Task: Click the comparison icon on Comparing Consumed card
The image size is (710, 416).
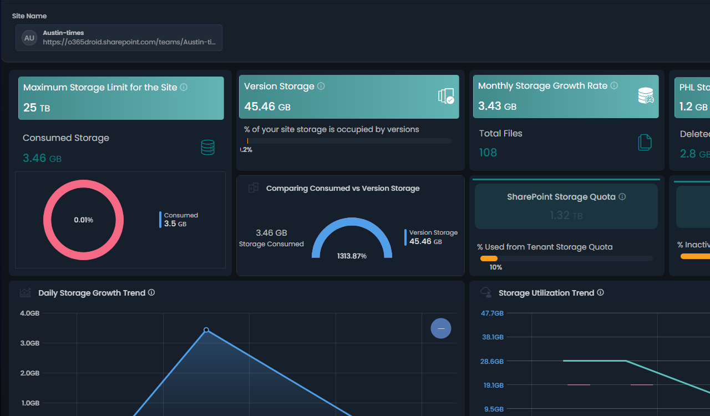Action: [x=253, y=187]
